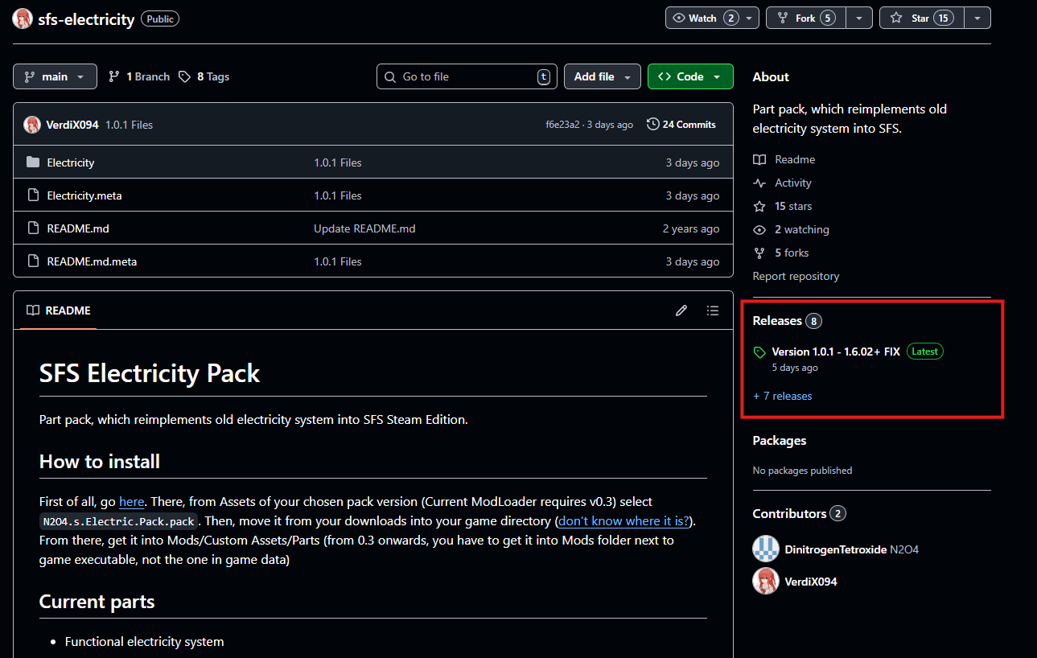Click DinitrogenTetroxide contributor avatar
The width and height of the screenshot is (1037, 658).
pyautogui.click(x=765, y=549)
